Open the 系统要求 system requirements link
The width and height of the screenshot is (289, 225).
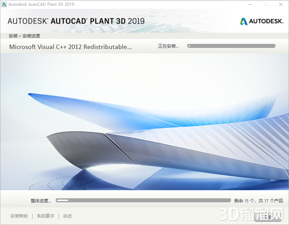tap(45, 216)
